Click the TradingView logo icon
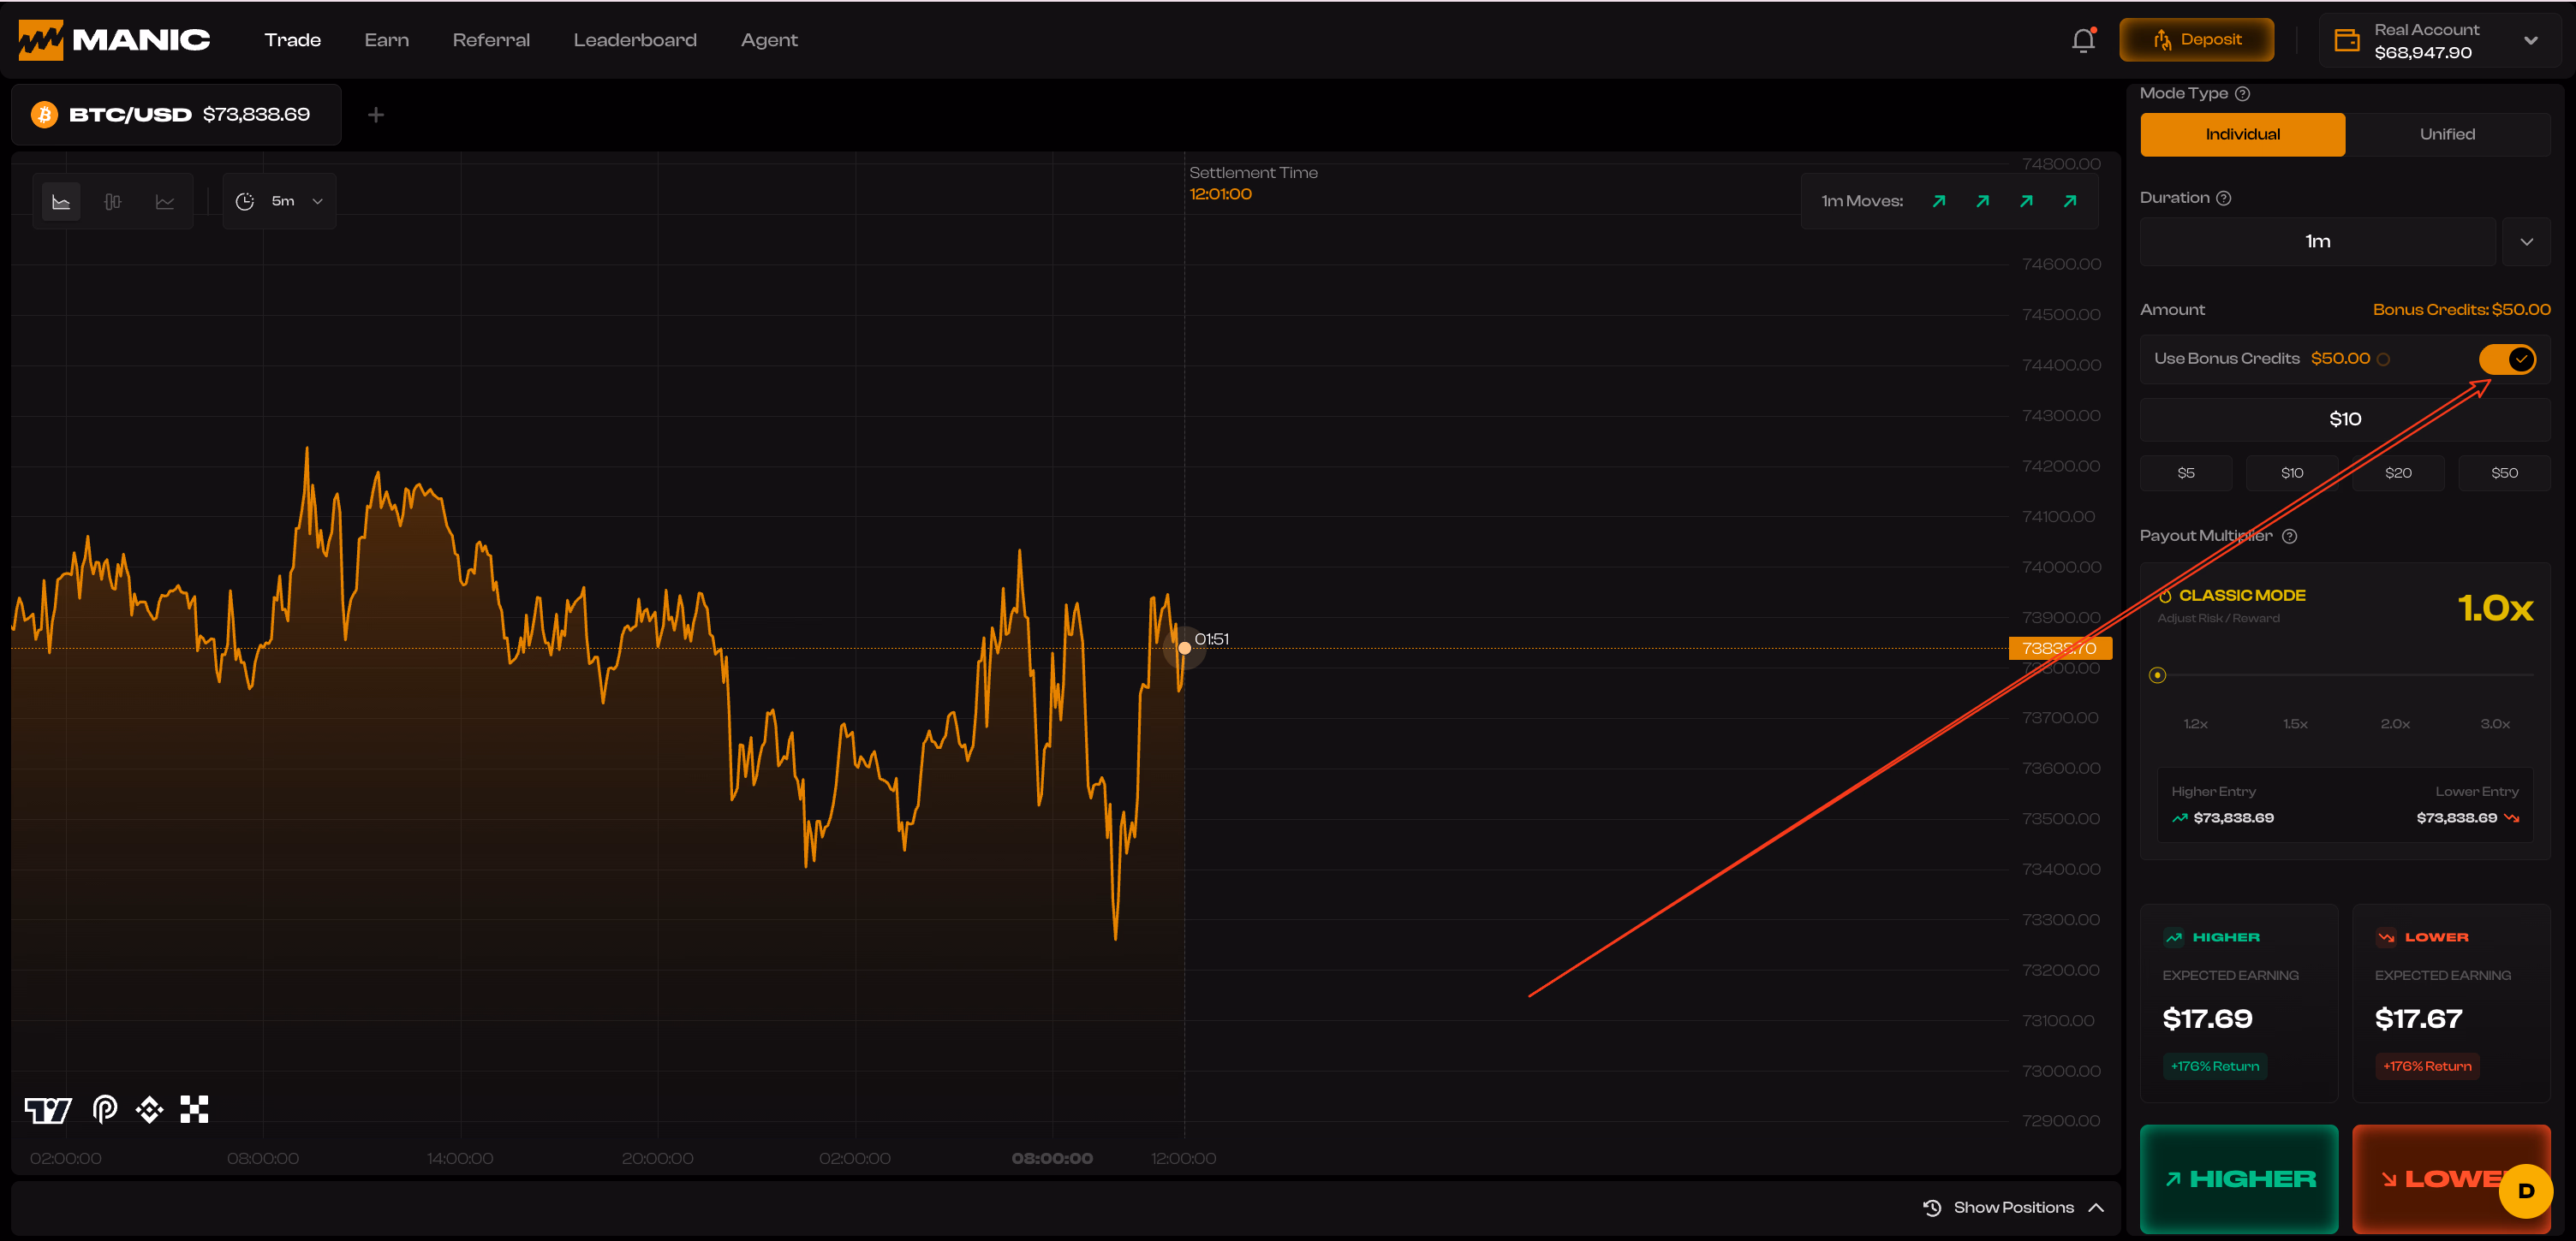This screenshot has width=2576, height=1241. [48, 1109]
